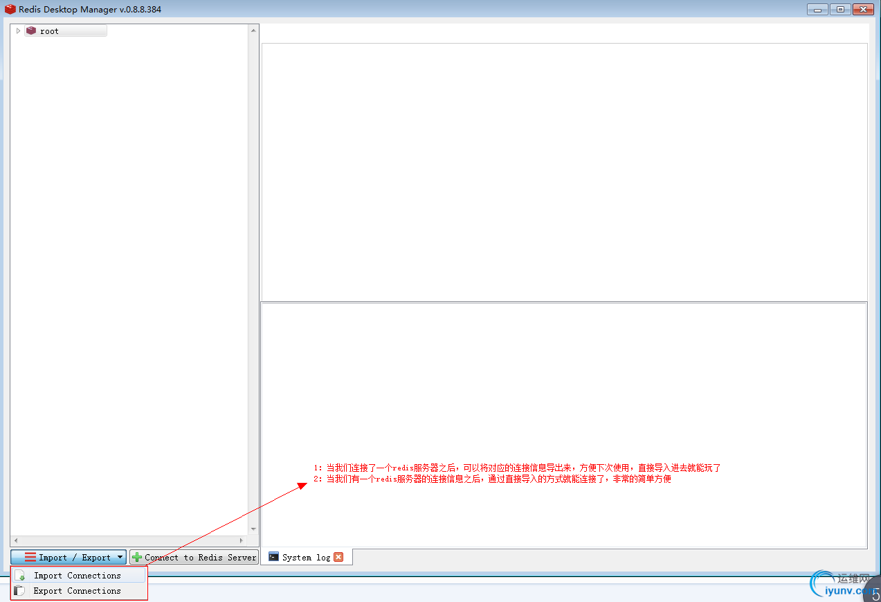
Task: Click the Export Connections file icon
Action: 20,591
